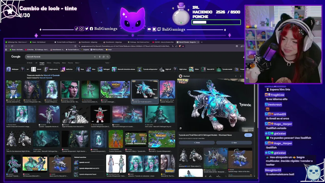The height and width of the screenshot is (183, 325).
Task: Open the Tools dropdown
Action: [108, 63]
